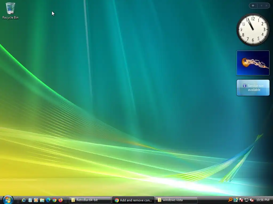
Task: Click the security flag tray icon with red X
Action: tap(241, 200)
